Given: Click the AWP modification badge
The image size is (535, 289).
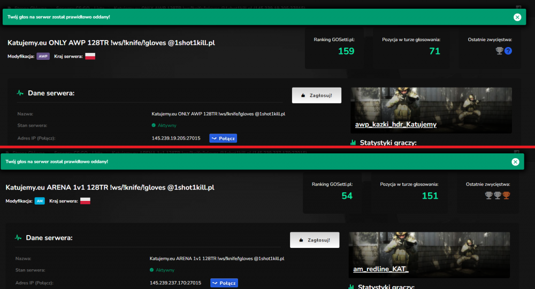Looking at the screenshot, I should (43, 56).
